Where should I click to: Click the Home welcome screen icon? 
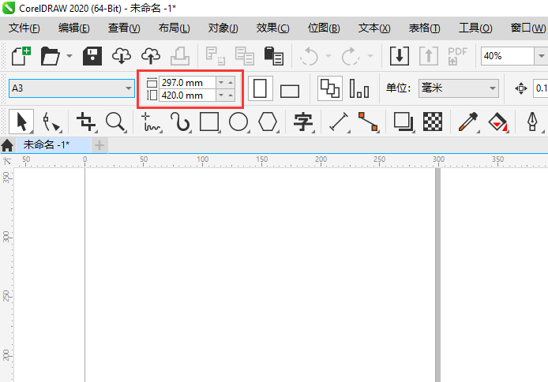tap(7, 145)
